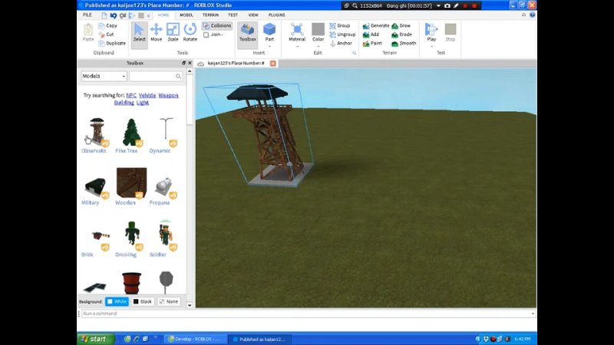
Task: Switch to the PLUGINS ribbon tab
Action: click(276, 15)
